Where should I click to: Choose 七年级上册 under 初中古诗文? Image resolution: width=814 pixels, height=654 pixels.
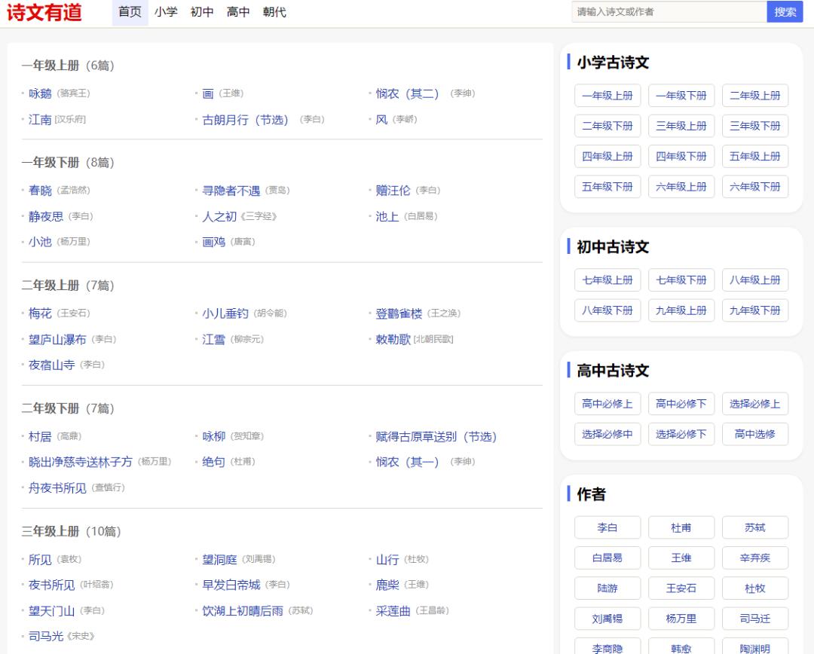[x=607, y=280]
